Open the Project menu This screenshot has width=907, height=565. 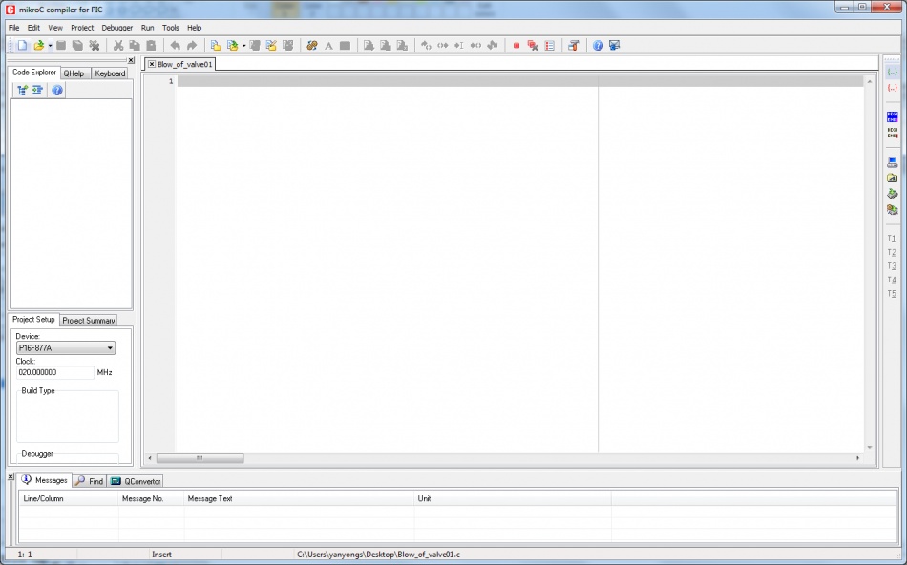click(82, 27)
